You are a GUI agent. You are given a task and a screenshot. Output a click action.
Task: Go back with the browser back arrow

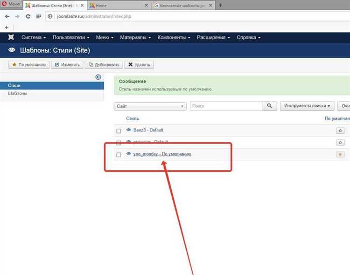pyautogui.click(x=7, y=16)
